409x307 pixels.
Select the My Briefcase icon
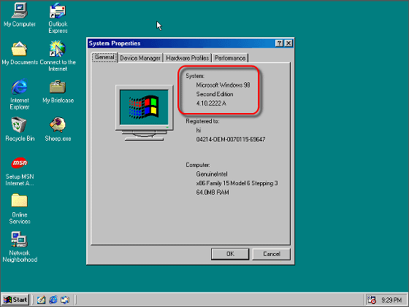pos(58,92)
